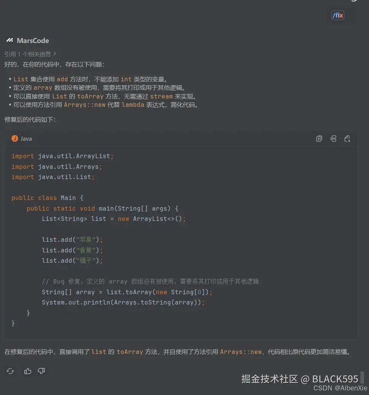Like the response with thumbs up
Screen dimensions: 369x395
pyautogui.click(x=28, y=371)
